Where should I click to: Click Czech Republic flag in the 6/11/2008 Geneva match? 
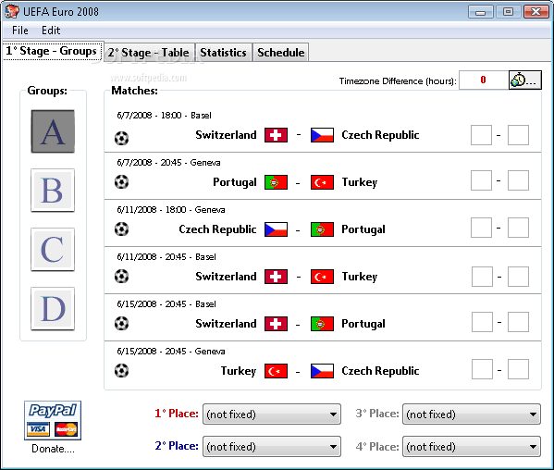(276, 229)
